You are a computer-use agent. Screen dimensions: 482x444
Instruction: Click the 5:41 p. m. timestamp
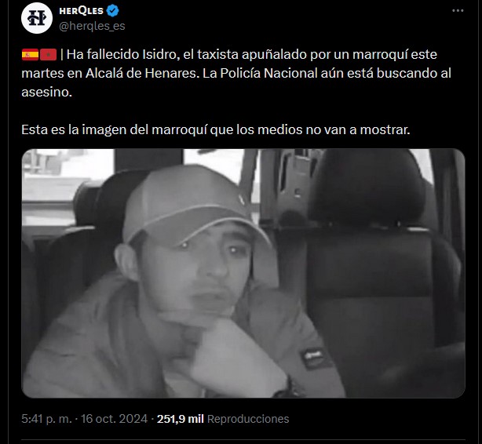pyautogui.click(x=46, y=419)
